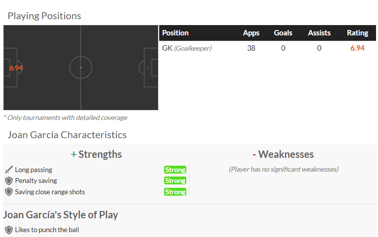Click the GK (Goalkeeper) position row
The height and width of the screenshot is (237, 378).
pyautogui.click(x=187, y=48)
